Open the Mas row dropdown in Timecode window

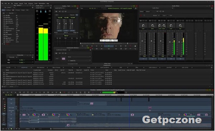[20, 60]
